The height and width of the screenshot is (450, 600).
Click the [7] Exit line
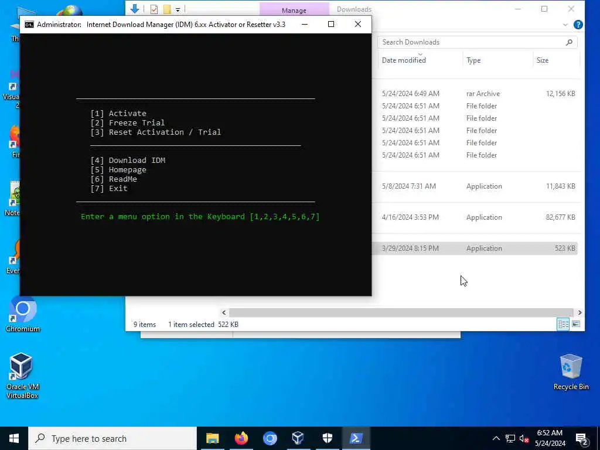109,189
